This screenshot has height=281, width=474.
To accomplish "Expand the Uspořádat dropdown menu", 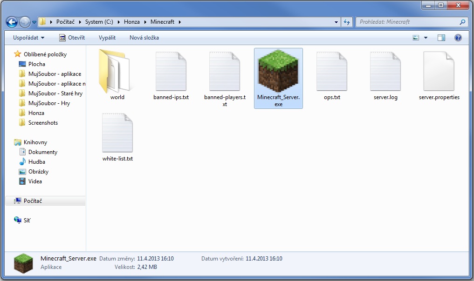I will 28,38.
